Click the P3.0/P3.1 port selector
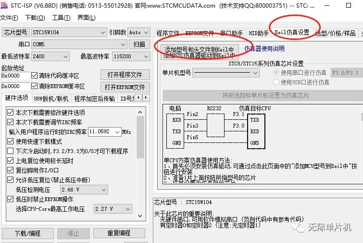 (347, 73)
